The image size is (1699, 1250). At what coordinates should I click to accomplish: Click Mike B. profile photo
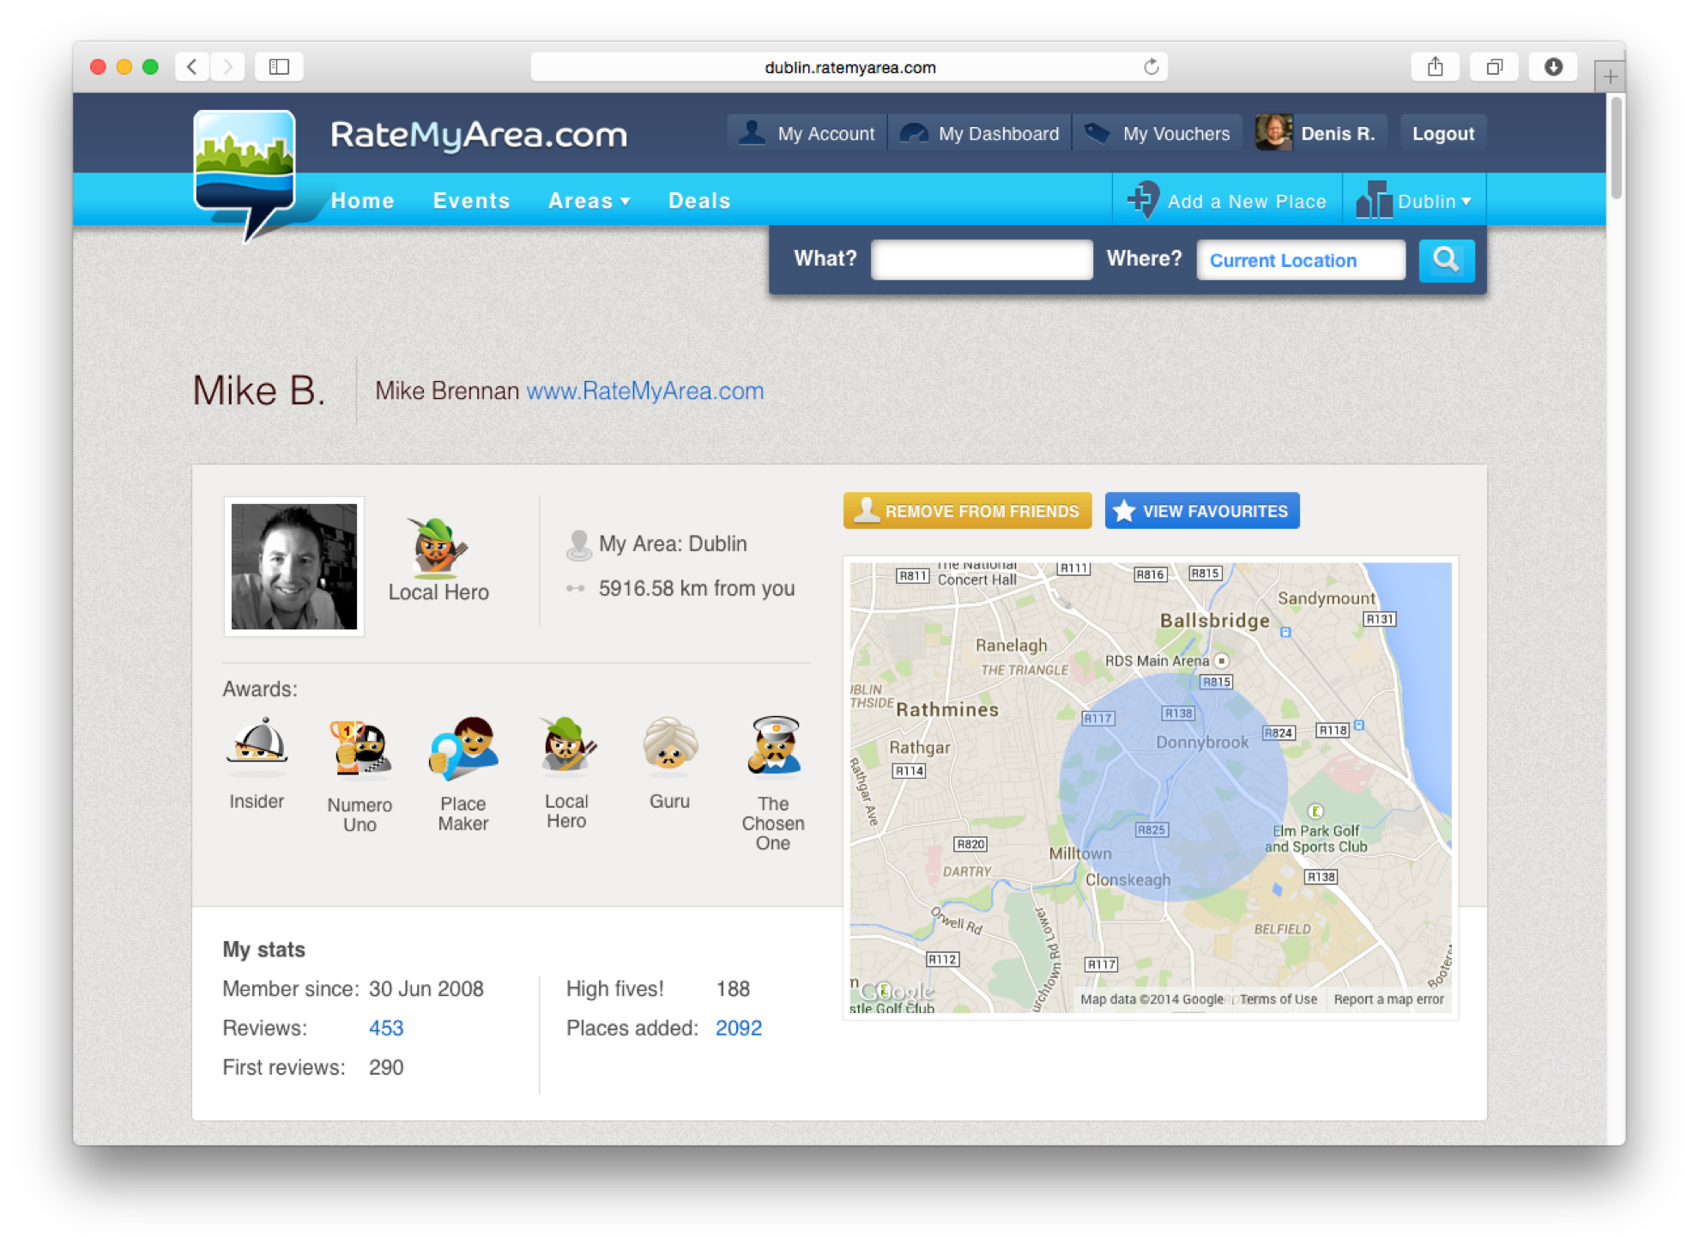294,567
